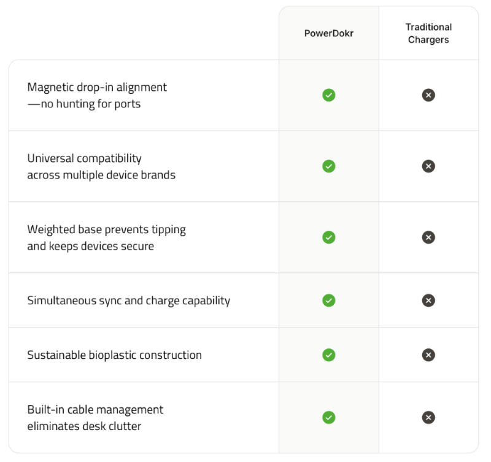Click PowerDokr check for sustainable bioplastic construction
Image resolution: width=491 pixels, height=462 pixels.
[x=329, y=355]
